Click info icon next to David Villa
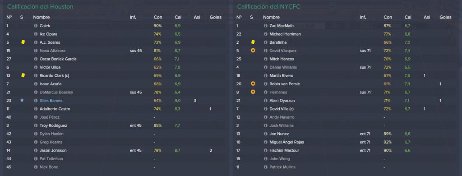This screenshot has height=176, width=462. pyautogui.click(x=266, y=109)
